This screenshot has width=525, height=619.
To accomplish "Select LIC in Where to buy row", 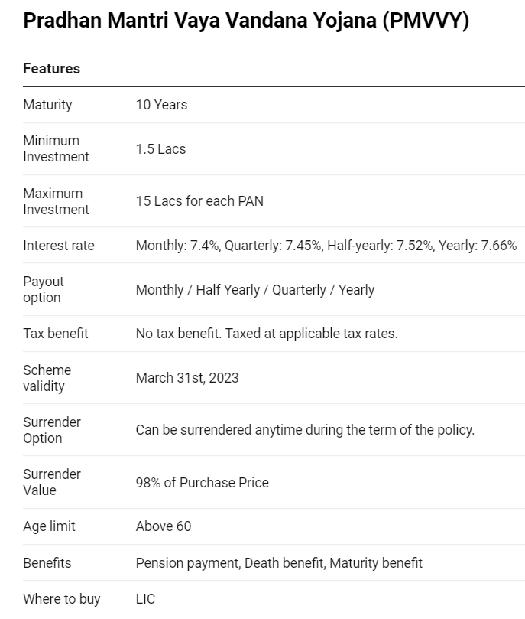I will point(145,599).
